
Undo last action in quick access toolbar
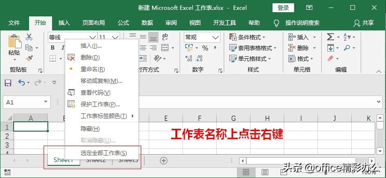pos(22,82)
